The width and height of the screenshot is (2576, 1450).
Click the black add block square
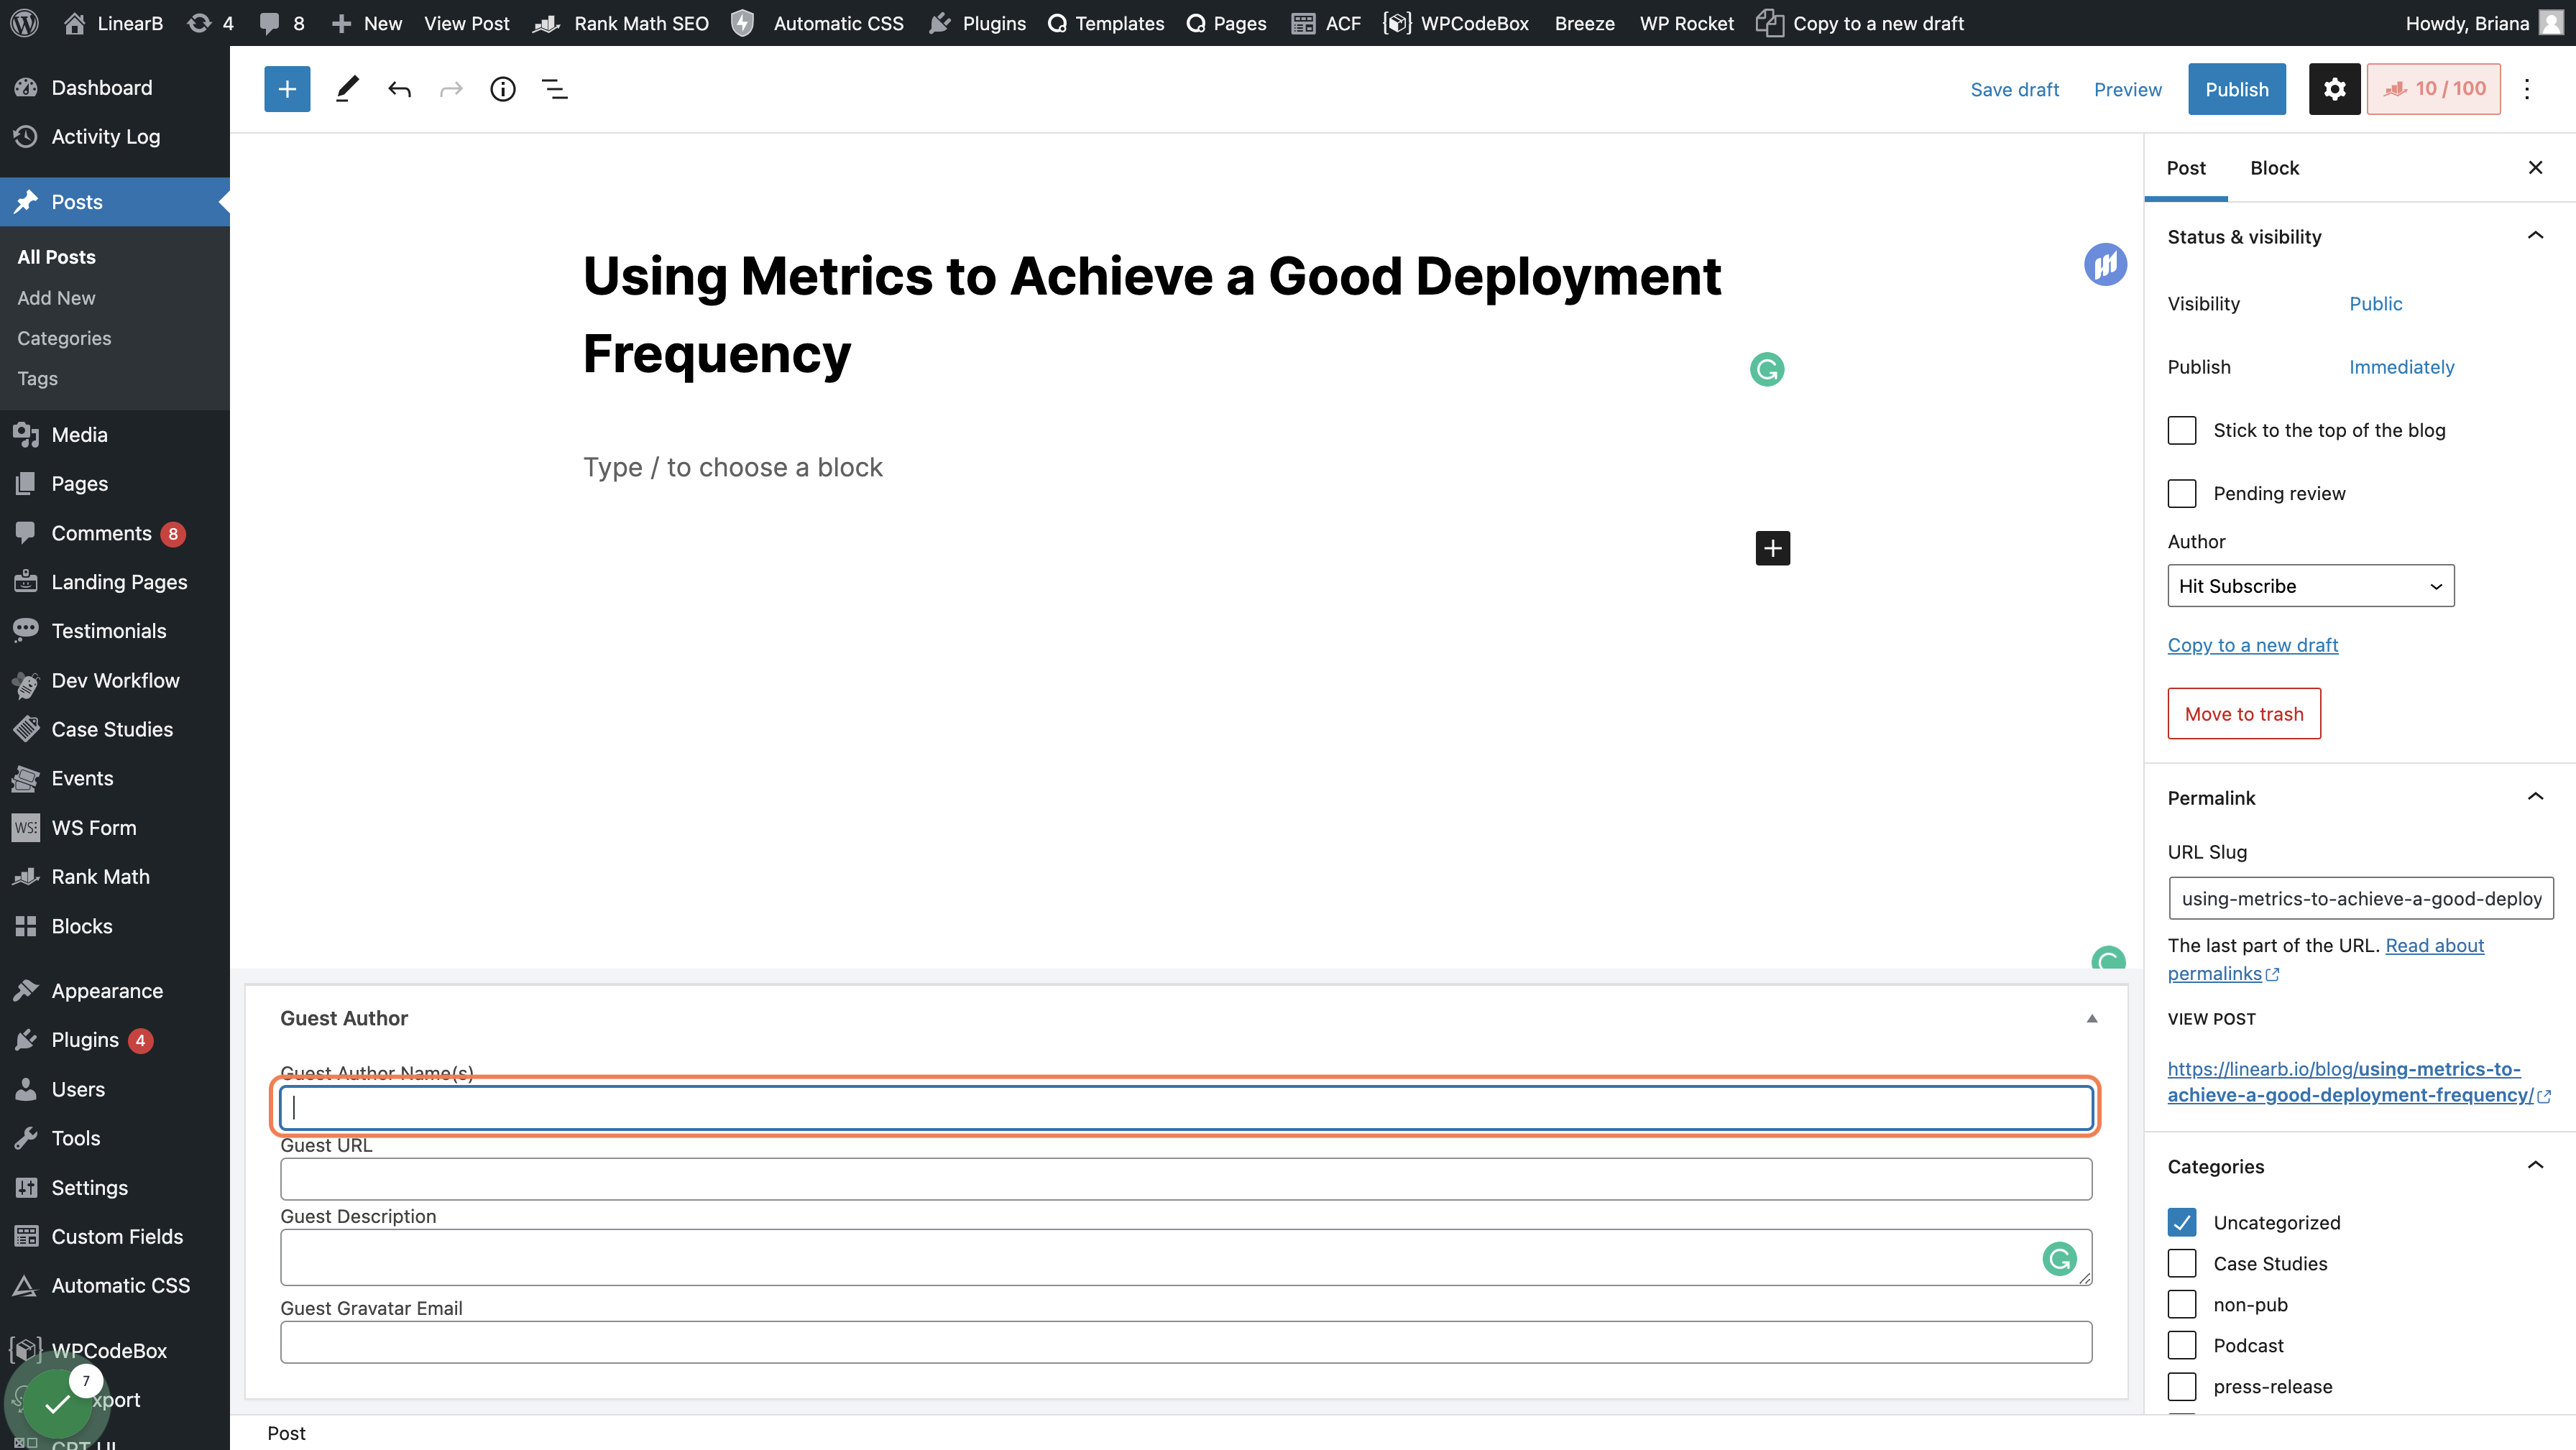click(x=1772, y=548)
